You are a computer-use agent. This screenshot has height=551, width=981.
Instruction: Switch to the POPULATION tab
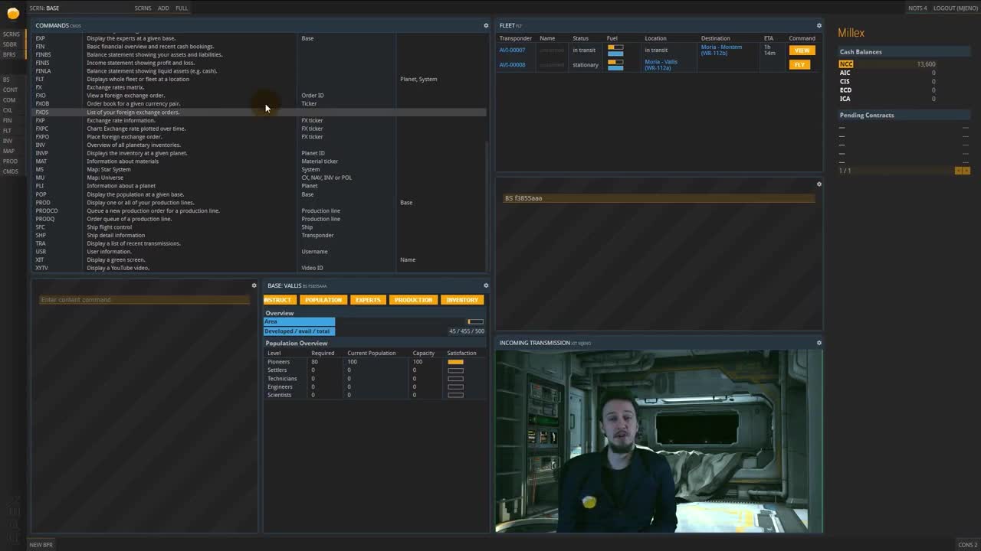[323, 299]
